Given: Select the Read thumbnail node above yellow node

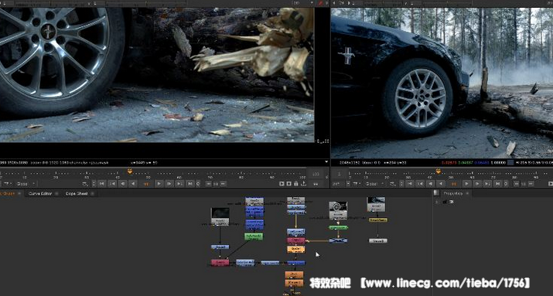Looking at the screenshot, I should tap(376, 204).
